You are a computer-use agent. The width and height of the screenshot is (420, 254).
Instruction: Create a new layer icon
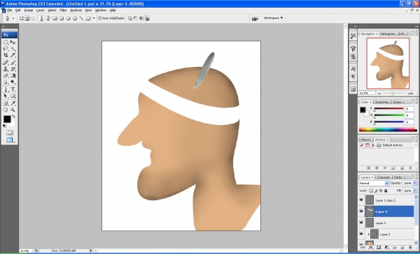pyautogui.click(x=402, y=248)
